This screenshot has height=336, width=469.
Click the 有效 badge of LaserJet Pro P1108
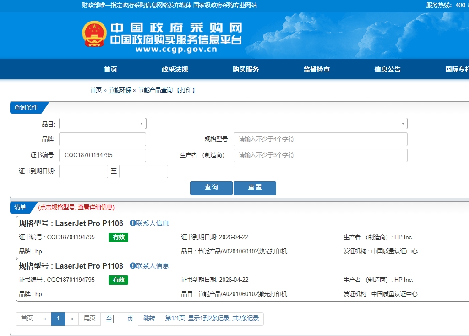coord(119,280)
